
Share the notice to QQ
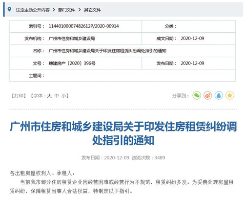pyautogui.click(x=219, y=95)
